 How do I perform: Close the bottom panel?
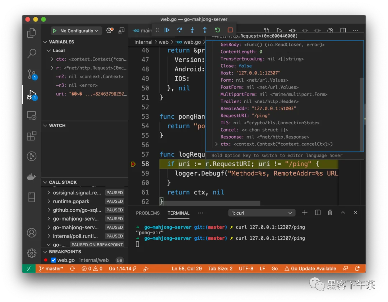click(355, 213)
